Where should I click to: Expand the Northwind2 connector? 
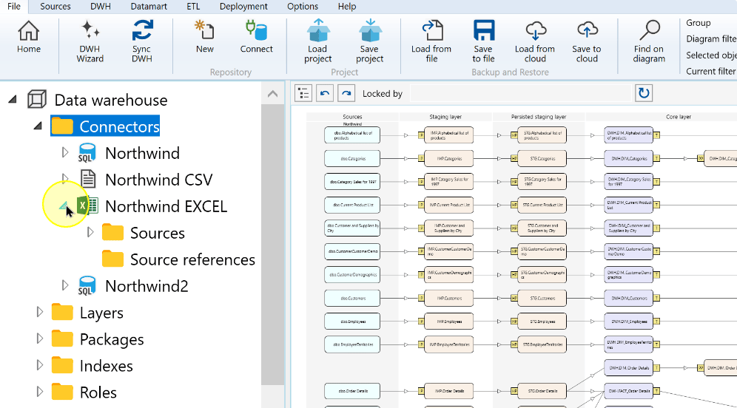click(65, 285)
